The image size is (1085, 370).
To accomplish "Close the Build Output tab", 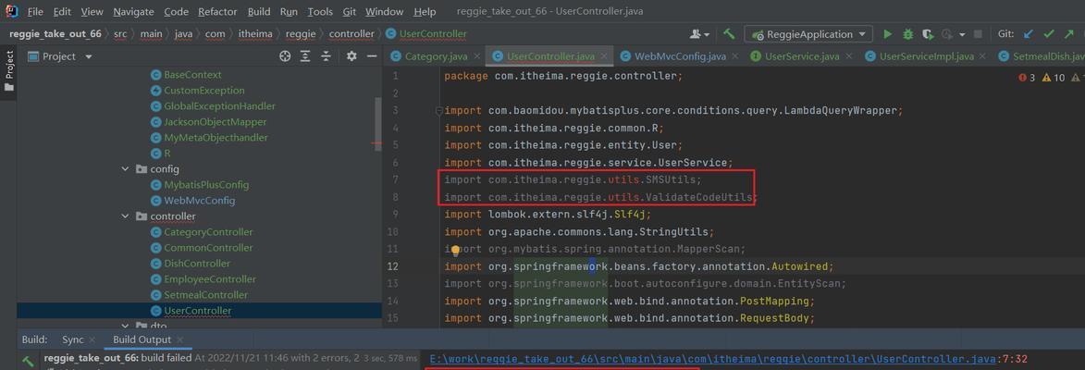I will click(180, 339).
